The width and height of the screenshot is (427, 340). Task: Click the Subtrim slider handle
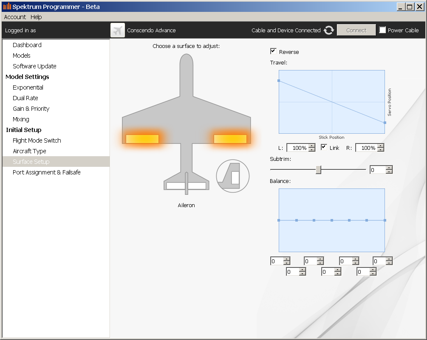point(318,170)
